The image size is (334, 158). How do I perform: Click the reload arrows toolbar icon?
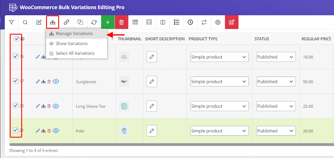coord(94,22)
